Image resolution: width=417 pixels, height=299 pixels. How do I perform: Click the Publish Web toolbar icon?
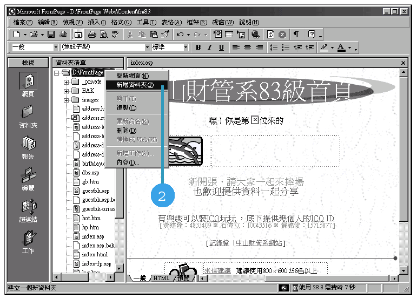click(x=63, y=34)
